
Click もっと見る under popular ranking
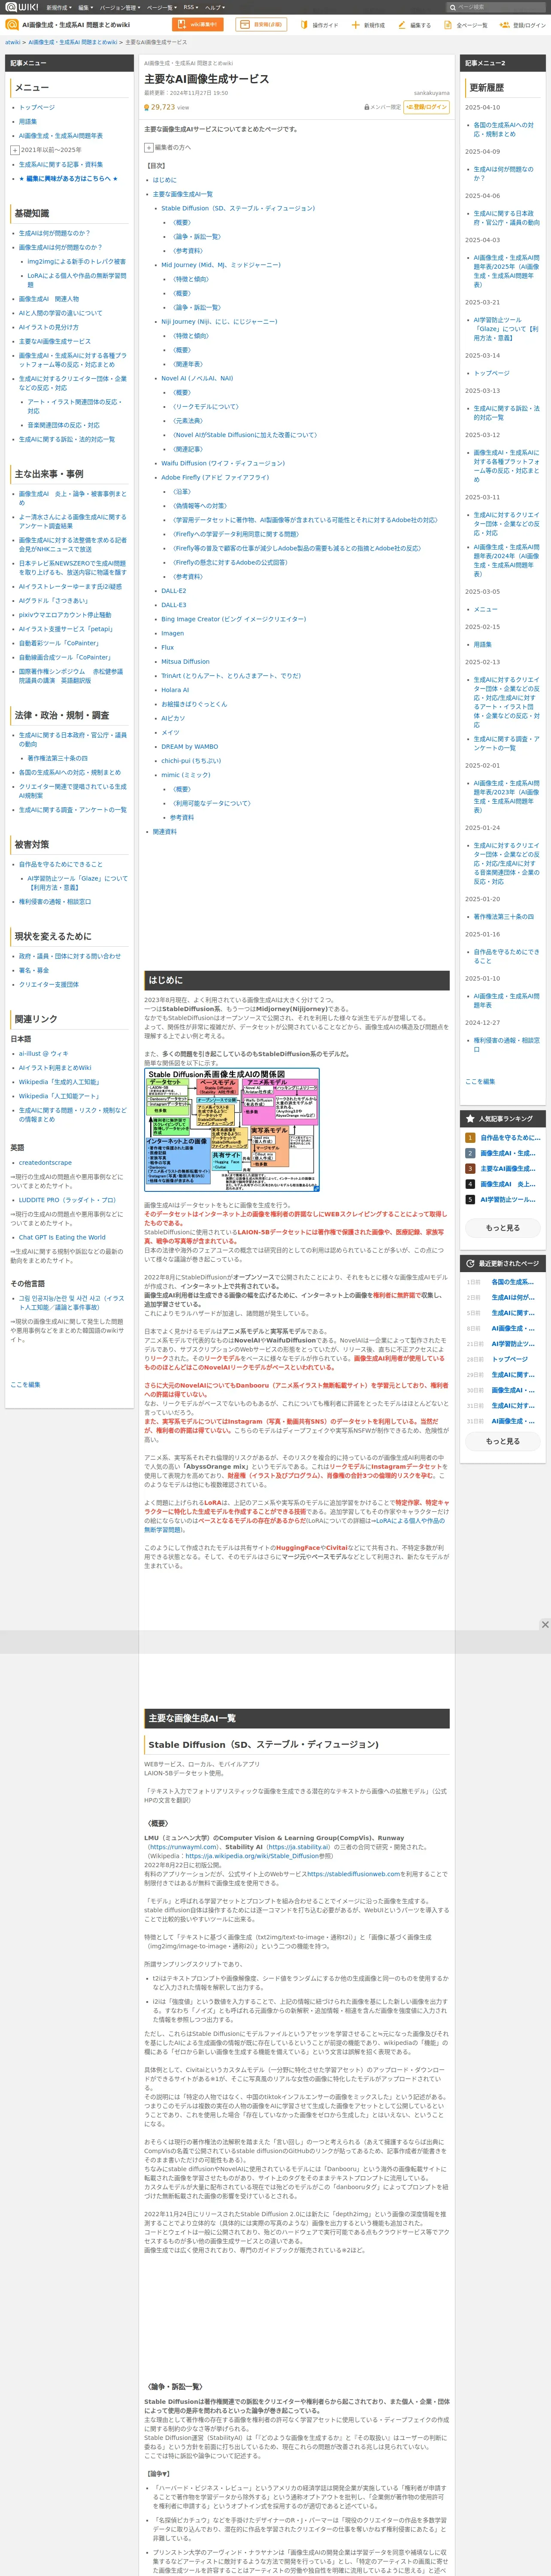502,1227
